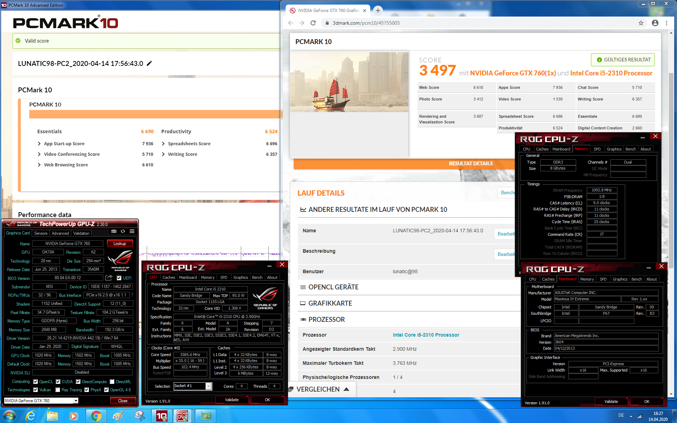Click Validate in the CPU tab CPU-Z window

232,400
